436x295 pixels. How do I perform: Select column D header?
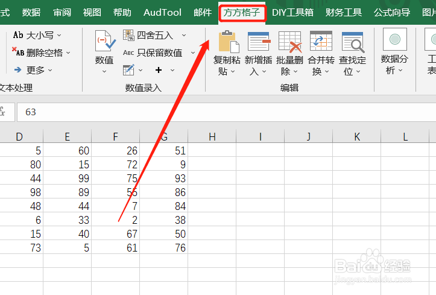tap(22, 136)
